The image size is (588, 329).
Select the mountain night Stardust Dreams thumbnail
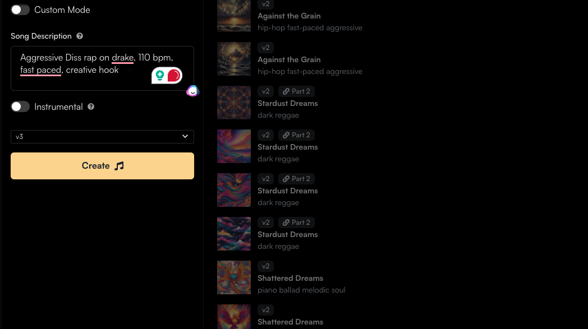(x=234, y=234)
